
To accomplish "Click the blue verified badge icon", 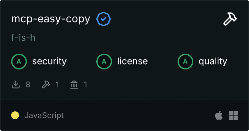I will click(104, 19).
